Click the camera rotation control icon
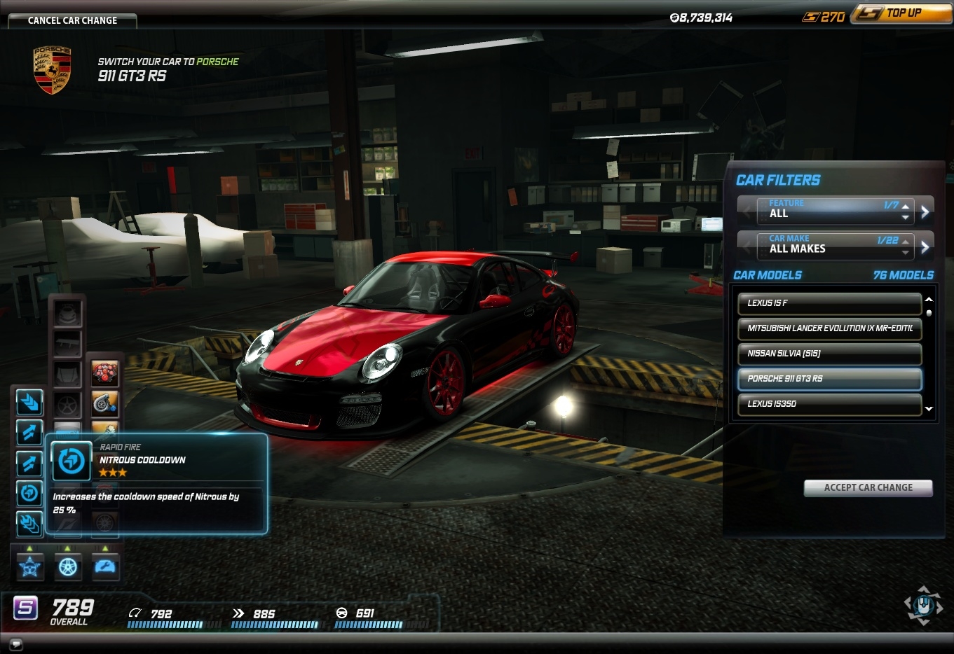Image resolution: width=954 pixels, height=654 pixels. pyautogui.click(x=923, y=605)
